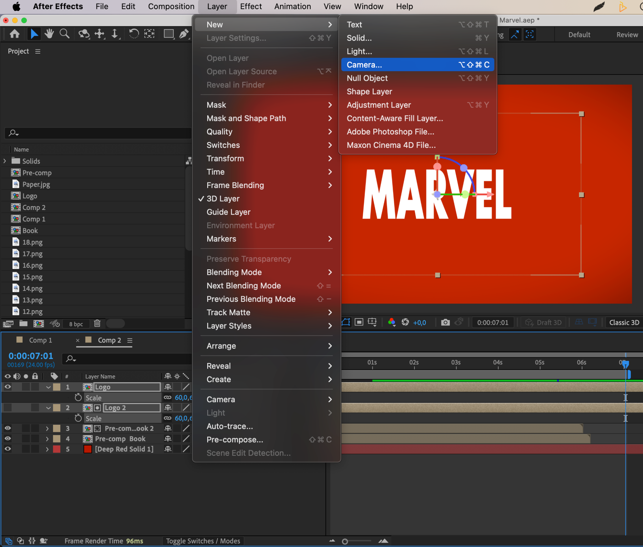This screenshot has height=547, width=643.
Task: Expand the Solids folder in Project
Action: (5, 161)
